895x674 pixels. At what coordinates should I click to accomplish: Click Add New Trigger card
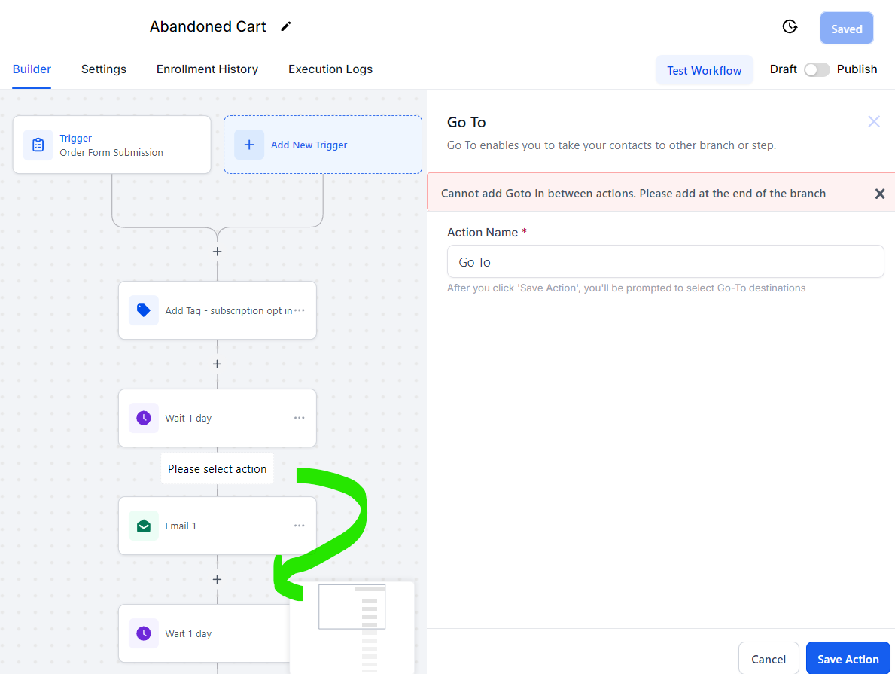tap(323, 145)
